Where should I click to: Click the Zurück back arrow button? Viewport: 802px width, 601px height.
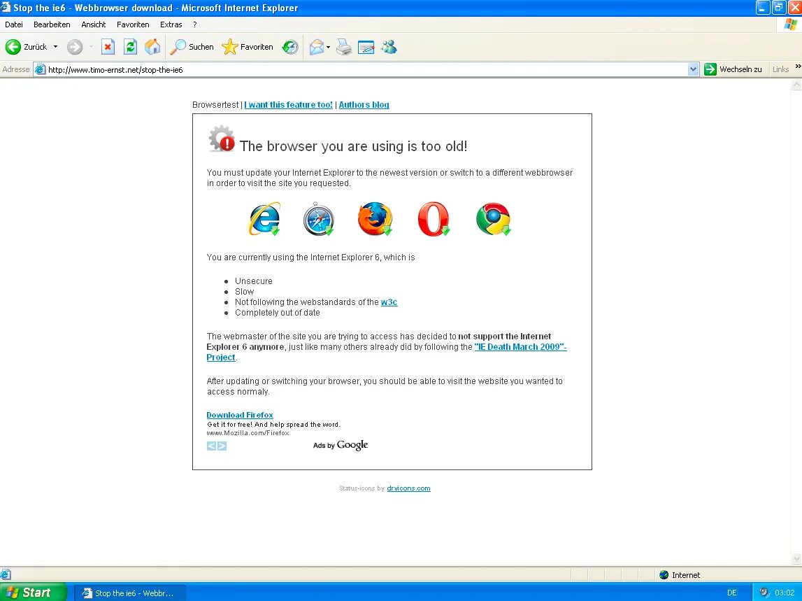tap(26, 47)
